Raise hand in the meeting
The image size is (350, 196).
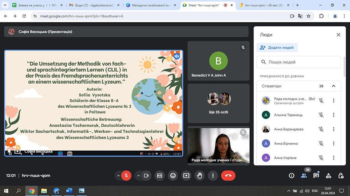(x=199, y=175)
